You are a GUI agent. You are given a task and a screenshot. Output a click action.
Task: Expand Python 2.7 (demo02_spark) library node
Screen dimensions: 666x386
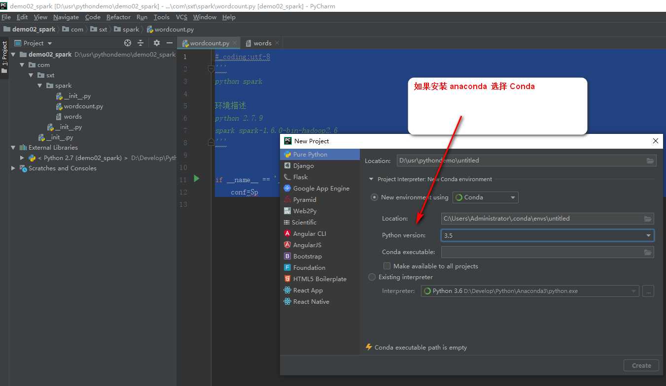(x=22, y=158)
